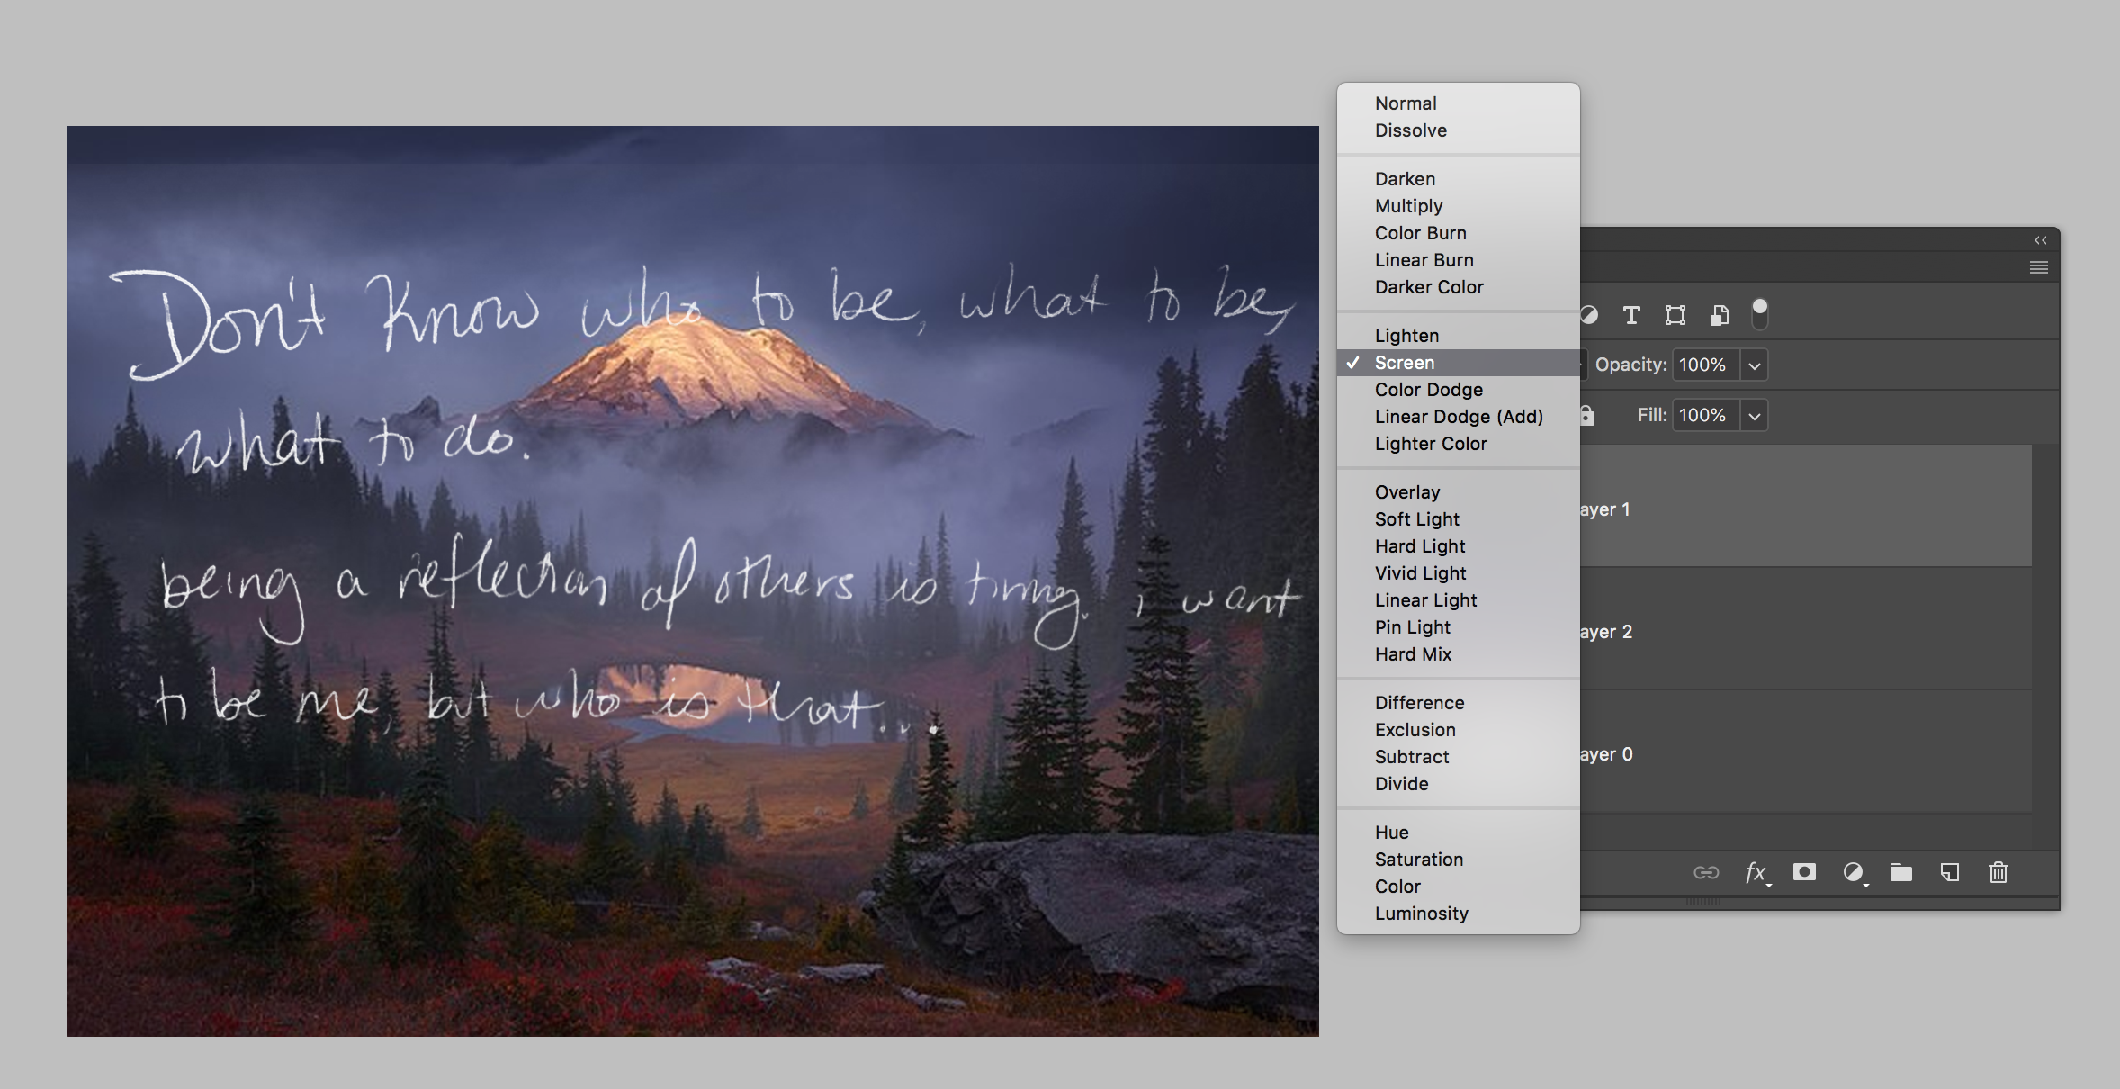Viewport: 2120px width, 1089px height.
Task: Open the Layers panel hamburger menu
Action: [2039, 267]
